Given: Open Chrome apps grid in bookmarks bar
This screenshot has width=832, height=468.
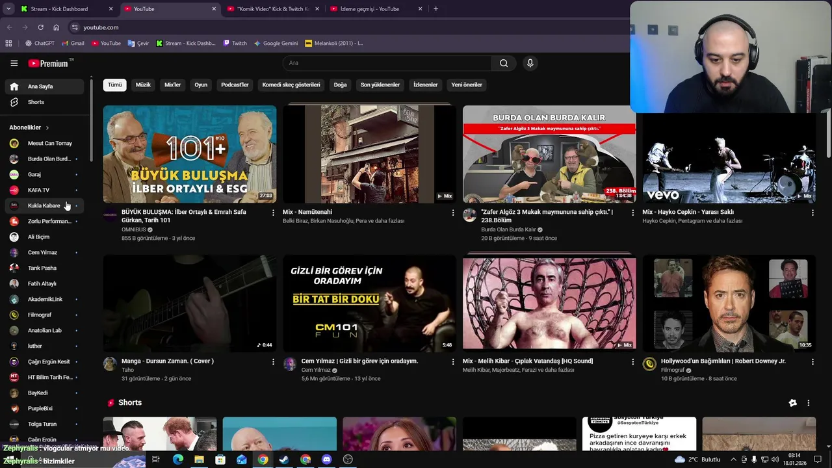Looking at the screenshot, I should coord(8,44).
